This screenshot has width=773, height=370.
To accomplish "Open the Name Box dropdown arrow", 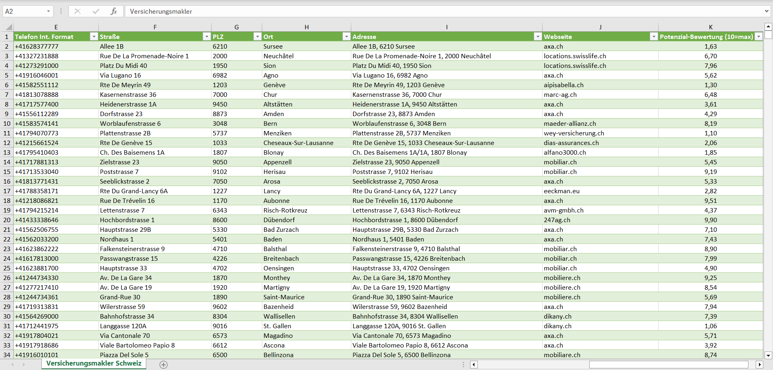I will [x=48, y=11].
